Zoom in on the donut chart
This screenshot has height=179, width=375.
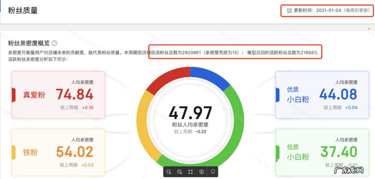coord(179,172)
